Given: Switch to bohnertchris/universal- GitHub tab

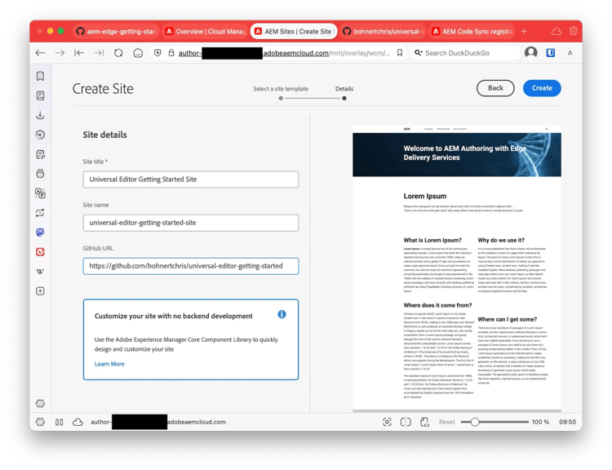Looking at the screenshot, I should click(383, 31).
